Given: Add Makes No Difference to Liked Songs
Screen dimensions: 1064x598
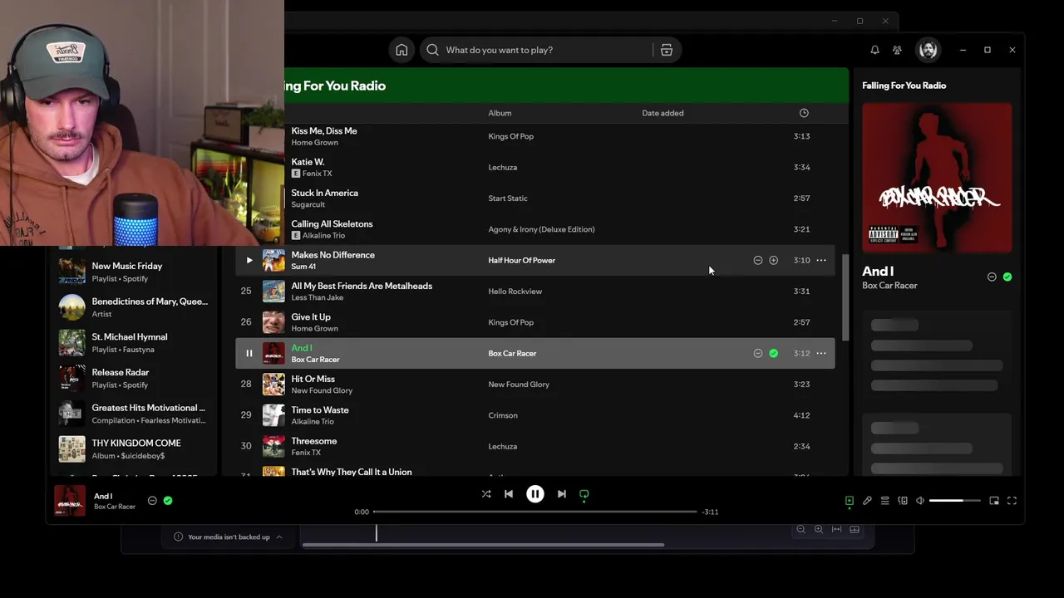Looking at the screenshot, I should tap(773, 260).
